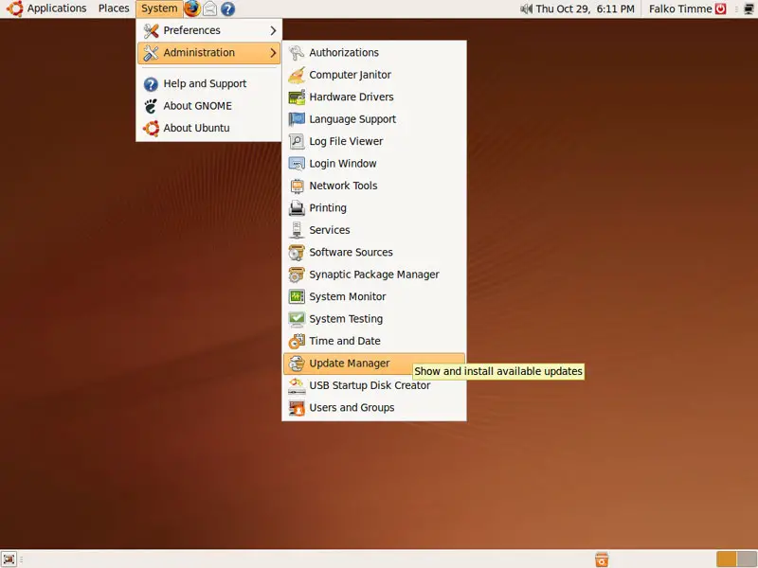
Task: Close the System menu from the panel
Action: point(159,9)
